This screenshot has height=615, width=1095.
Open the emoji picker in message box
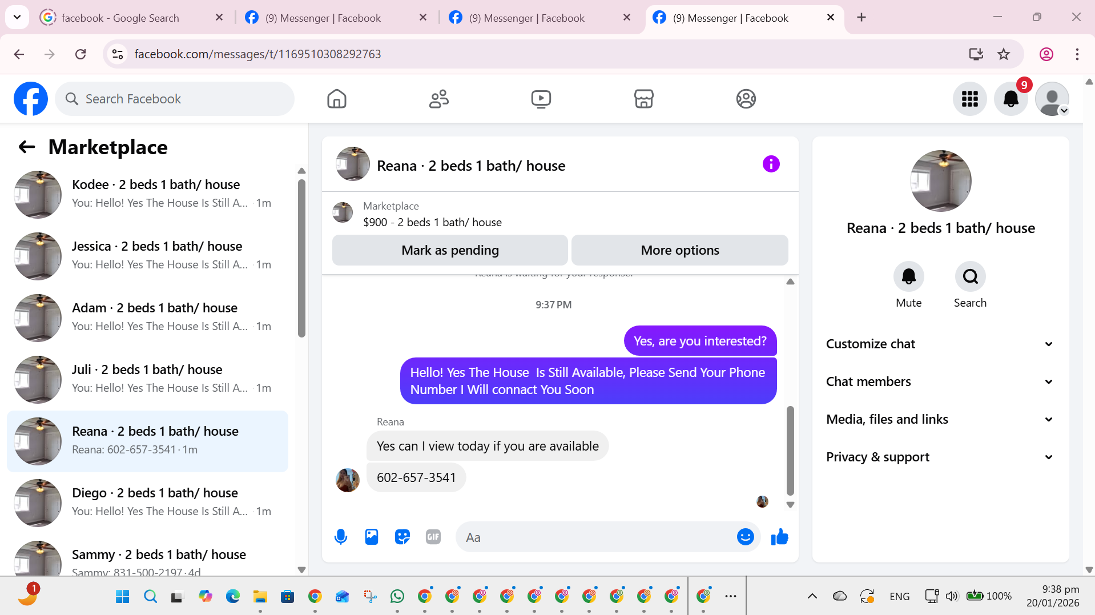[745, 537]
